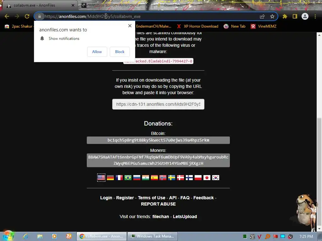Open the VineMEMZ bookmark

coord(264,26)
